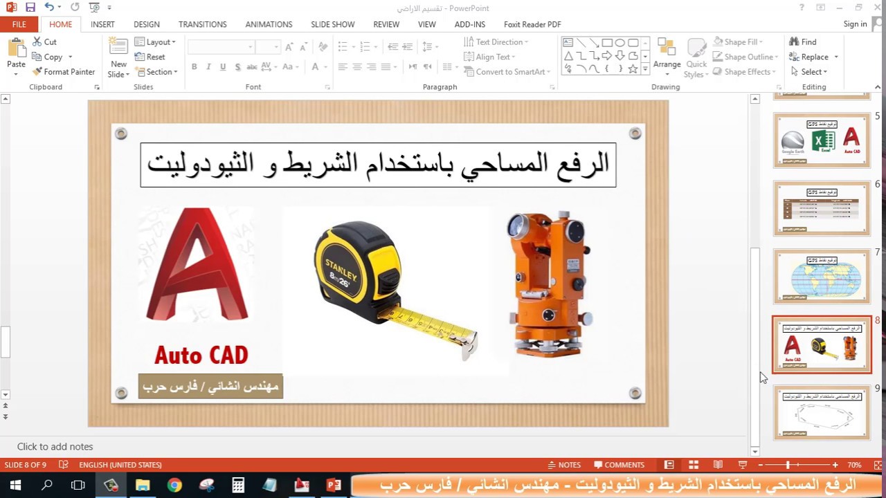This screenshot has width=886, height=498.
Task: Switch to the DESIGN tab
Action: pyautogui.click(x=146, y=24)
